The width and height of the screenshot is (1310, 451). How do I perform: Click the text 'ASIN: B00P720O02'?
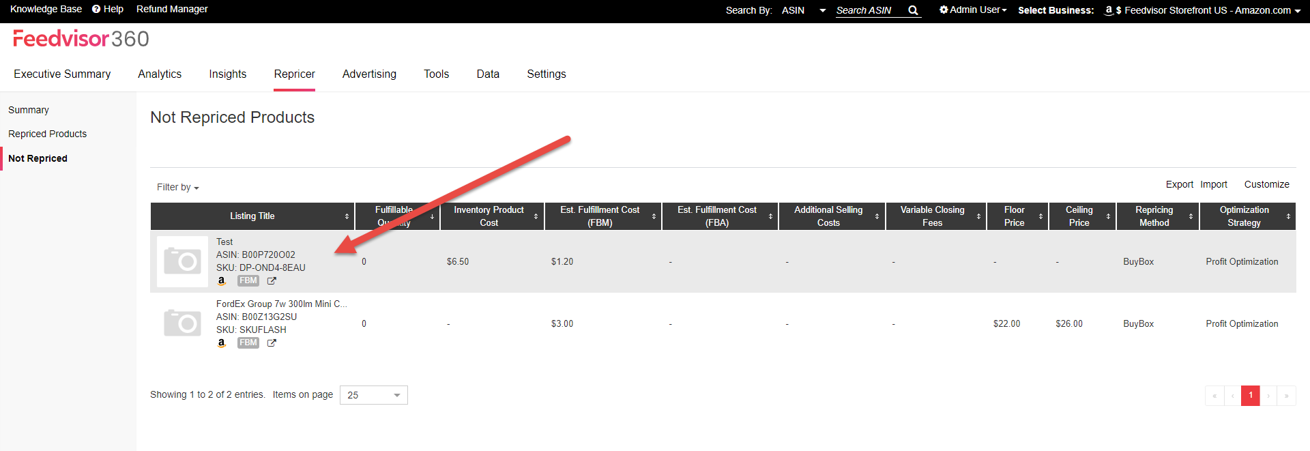256,254
